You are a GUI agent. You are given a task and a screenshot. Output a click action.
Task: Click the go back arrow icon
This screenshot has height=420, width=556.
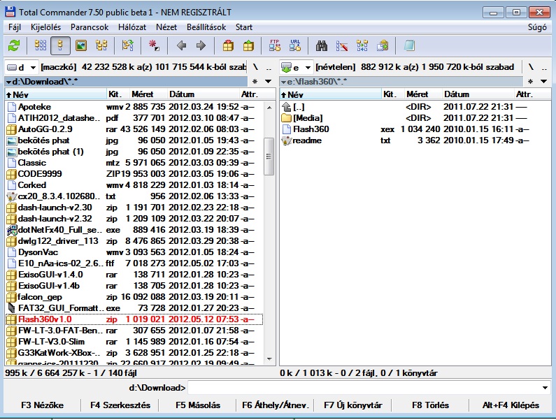click(182, 46)
